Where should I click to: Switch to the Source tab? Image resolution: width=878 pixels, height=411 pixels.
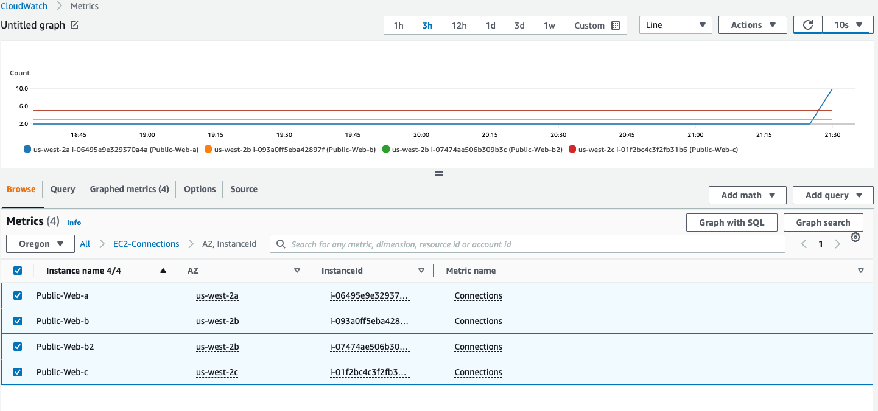244,189
